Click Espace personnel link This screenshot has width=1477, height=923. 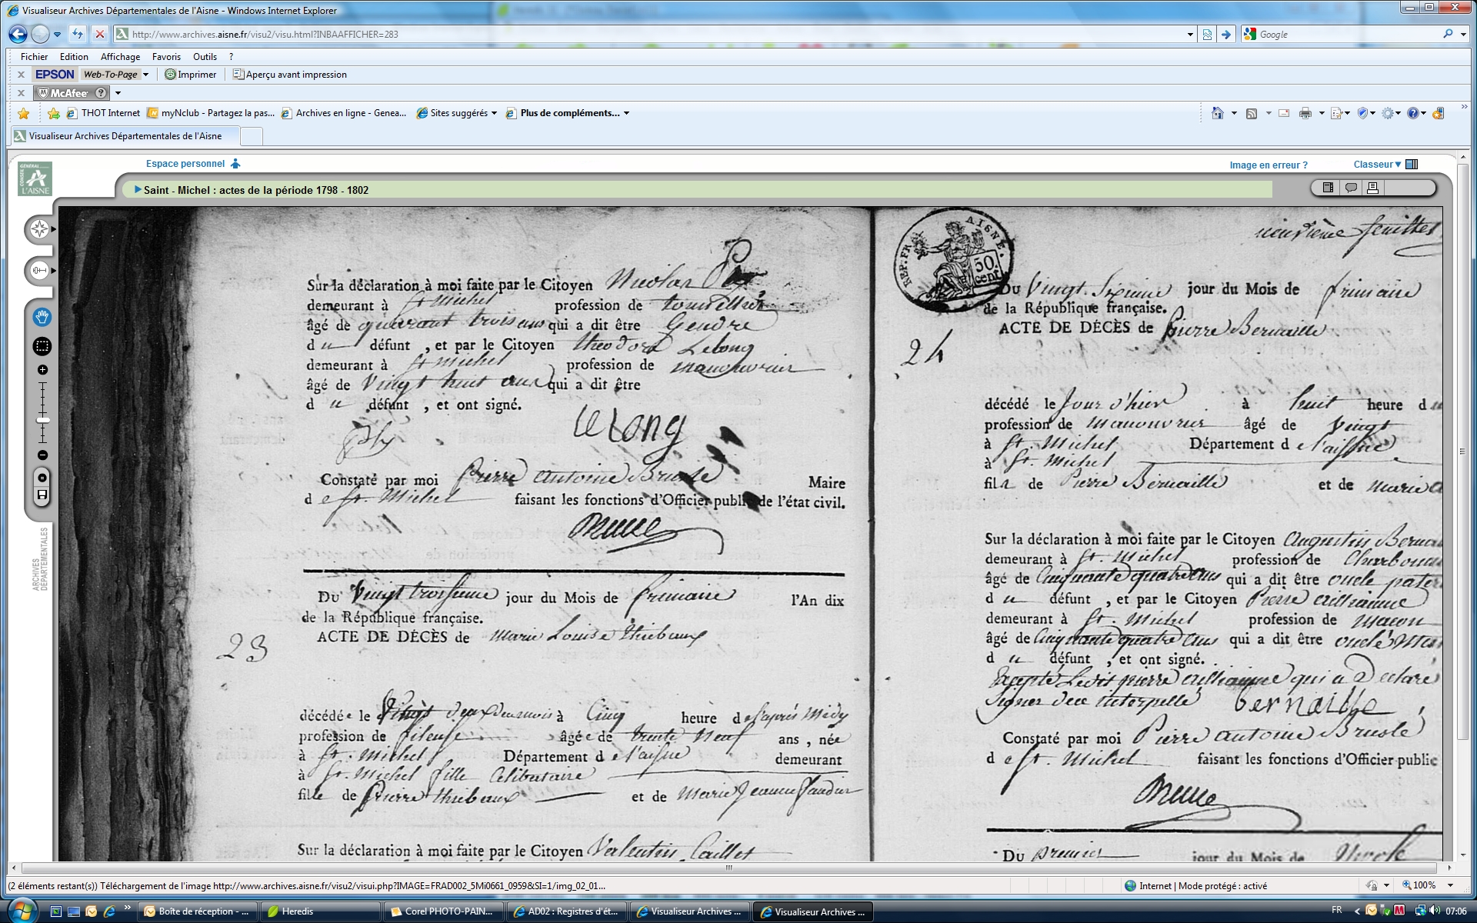point(185,164)
